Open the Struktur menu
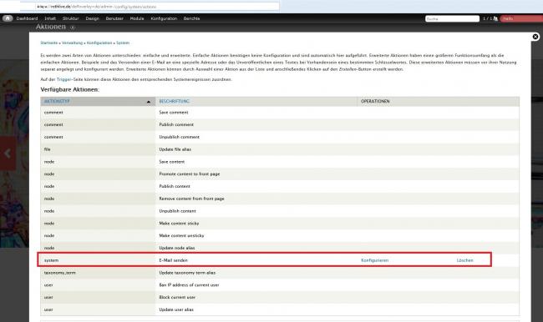 coord(71,18)
